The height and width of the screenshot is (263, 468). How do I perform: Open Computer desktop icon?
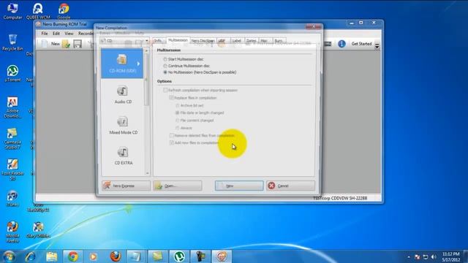click(x=12, y=11)
